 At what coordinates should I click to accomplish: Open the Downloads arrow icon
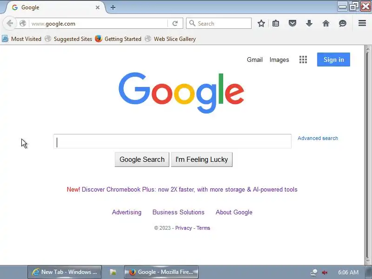[x=309, y=23]
